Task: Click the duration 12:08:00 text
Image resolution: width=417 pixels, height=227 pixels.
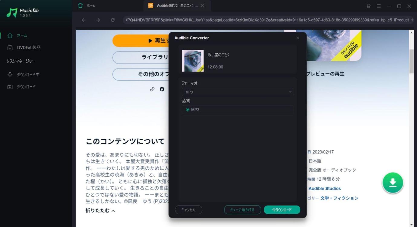Action: (x=215, y=67)
